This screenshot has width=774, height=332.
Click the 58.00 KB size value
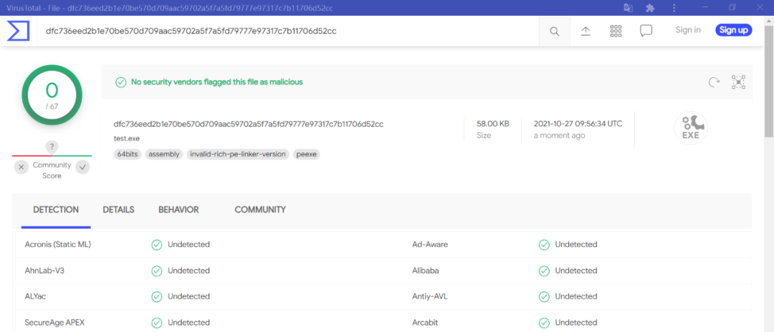492,124
